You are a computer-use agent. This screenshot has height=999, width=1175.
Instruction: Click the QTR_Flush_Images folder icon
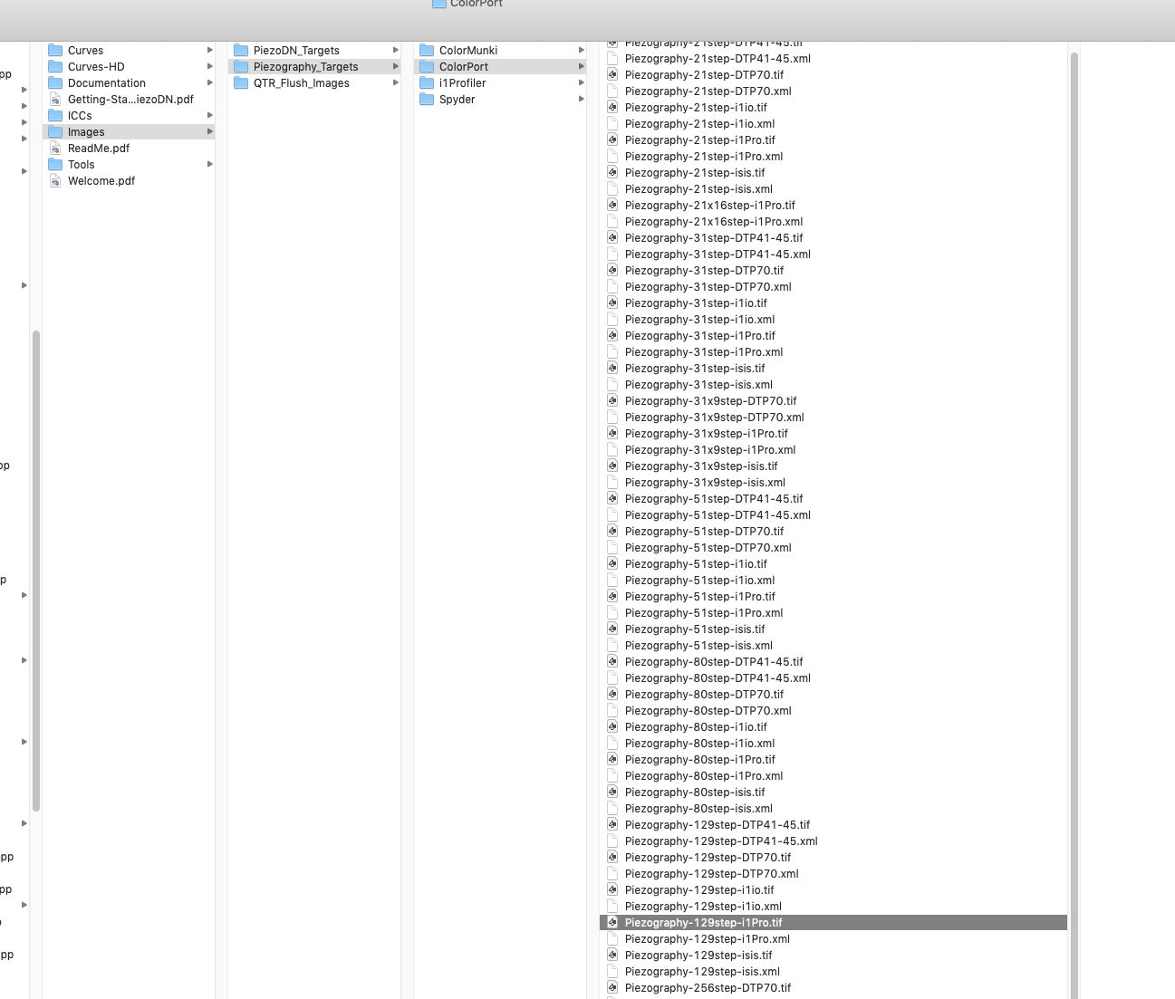[241, 83]
